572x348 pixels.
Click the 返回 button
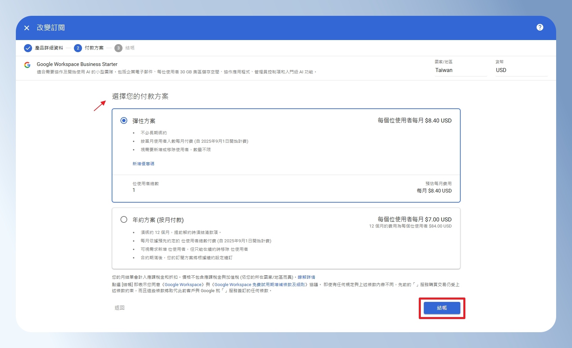[119, 308]
